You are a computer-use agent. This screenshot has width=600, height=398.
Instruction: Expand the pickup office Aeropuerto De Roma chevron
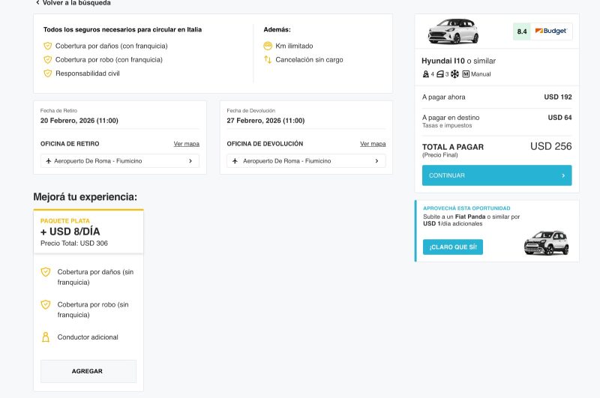190,161
